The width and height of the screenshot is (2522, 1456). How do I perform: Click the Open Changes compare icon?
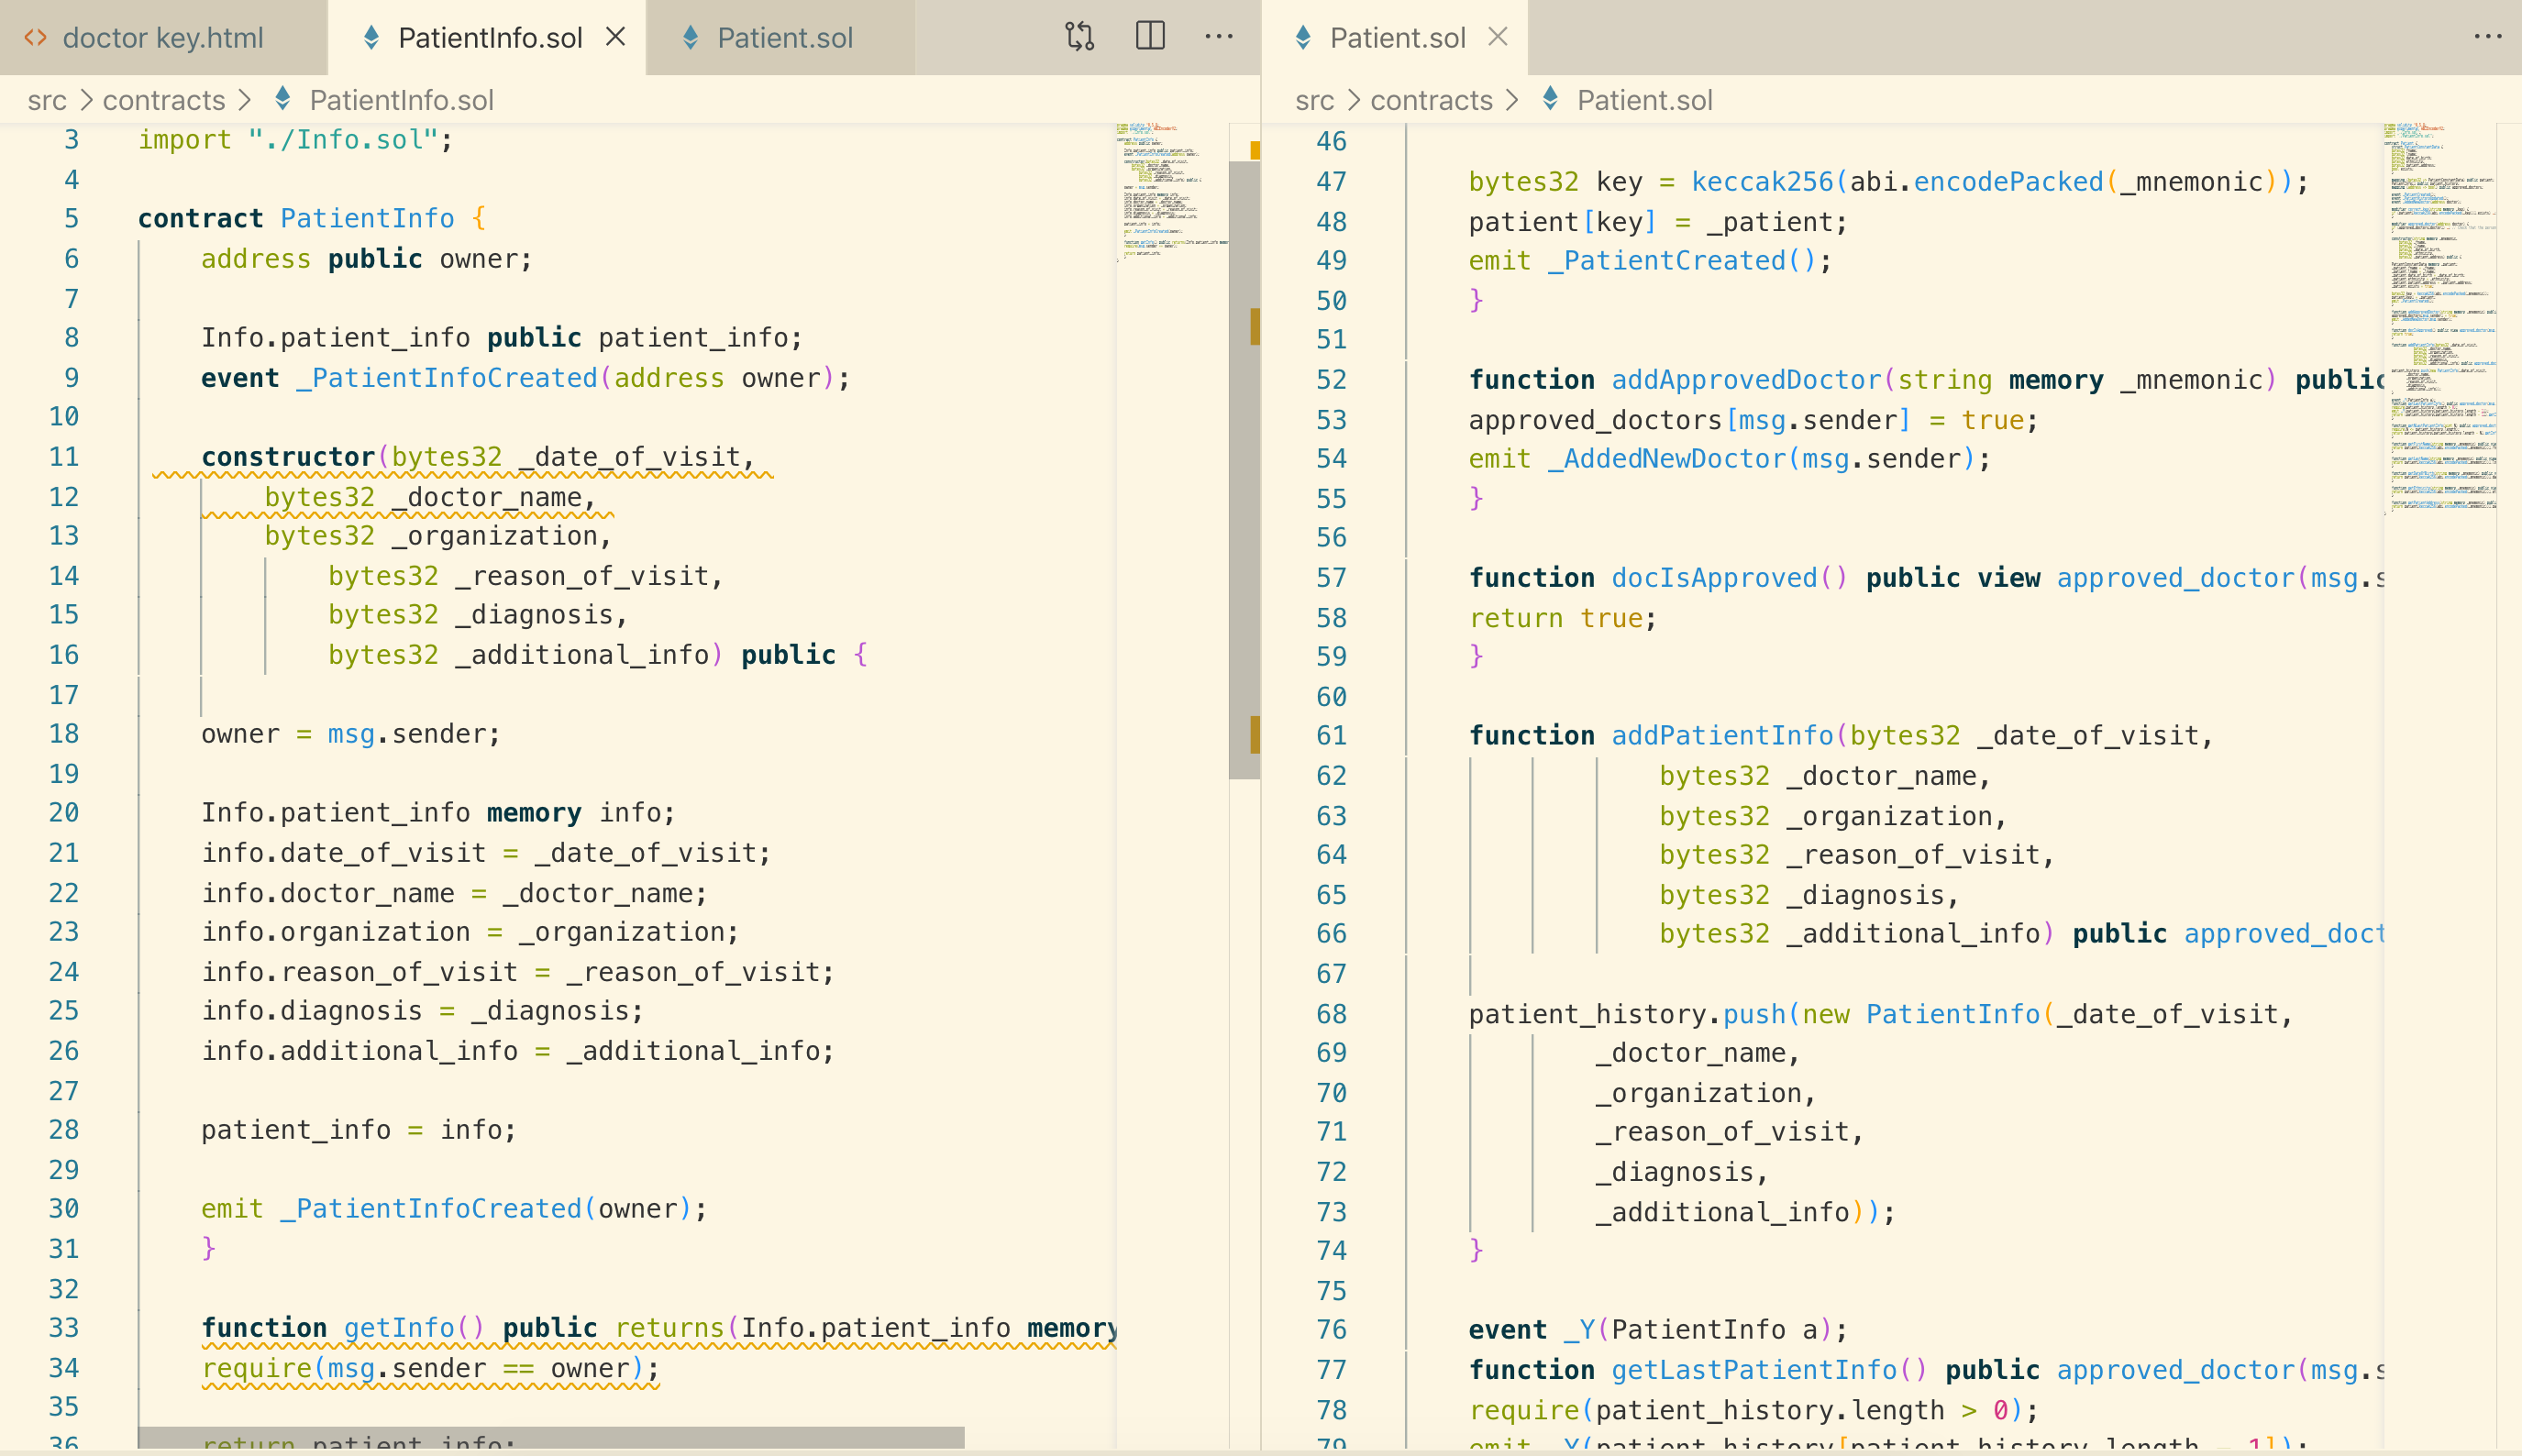tap(1079, 37)
